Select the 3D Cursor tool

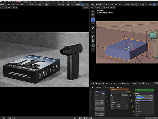point(93,16)
